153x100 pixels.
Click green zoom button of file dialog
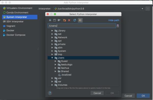(x=55, y=14)
